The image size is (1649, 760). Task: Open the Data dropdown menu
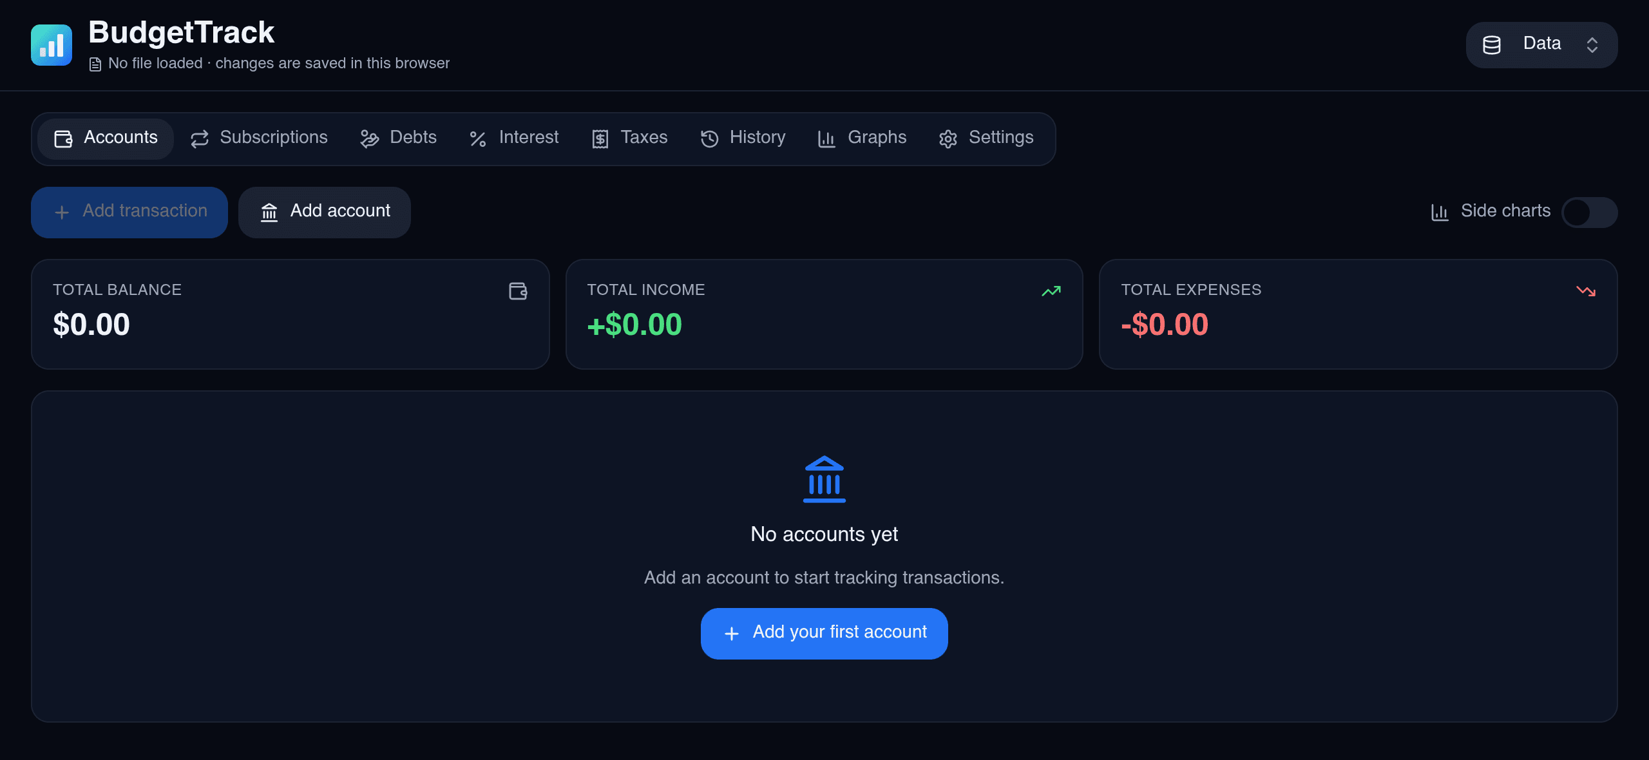click(x=1541, y=45)
